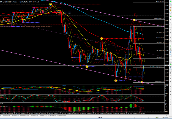Select the rectangle drawing tool

pos(171,79)
